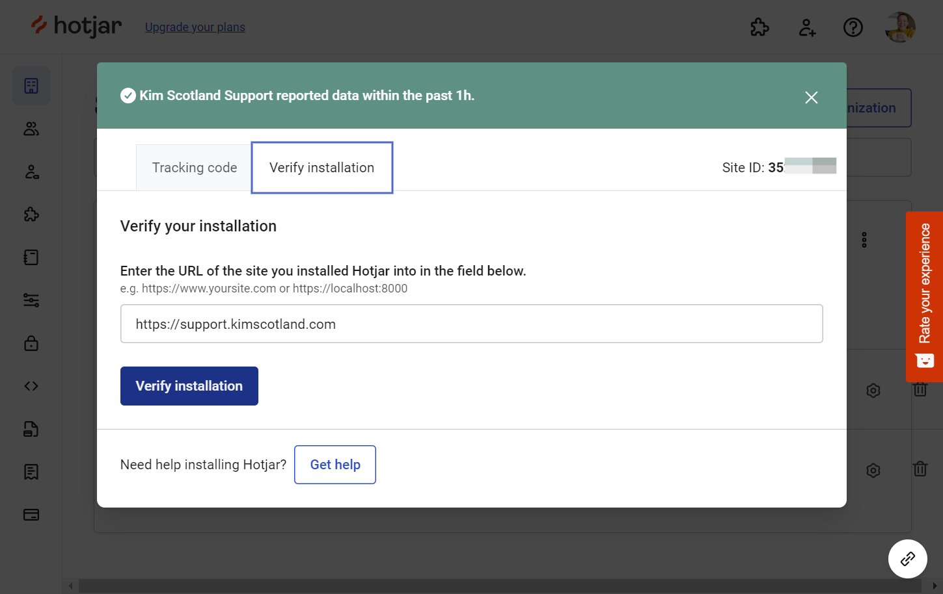The image size is (943, 594).
Task: Click the site URL input field
Action: 472,324
